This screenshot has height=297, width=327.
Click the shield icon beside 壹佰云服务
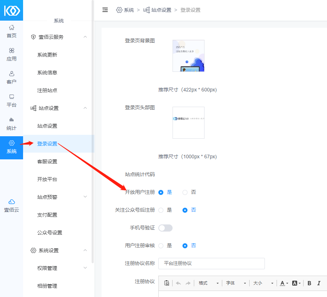click(x=33, y=37)
